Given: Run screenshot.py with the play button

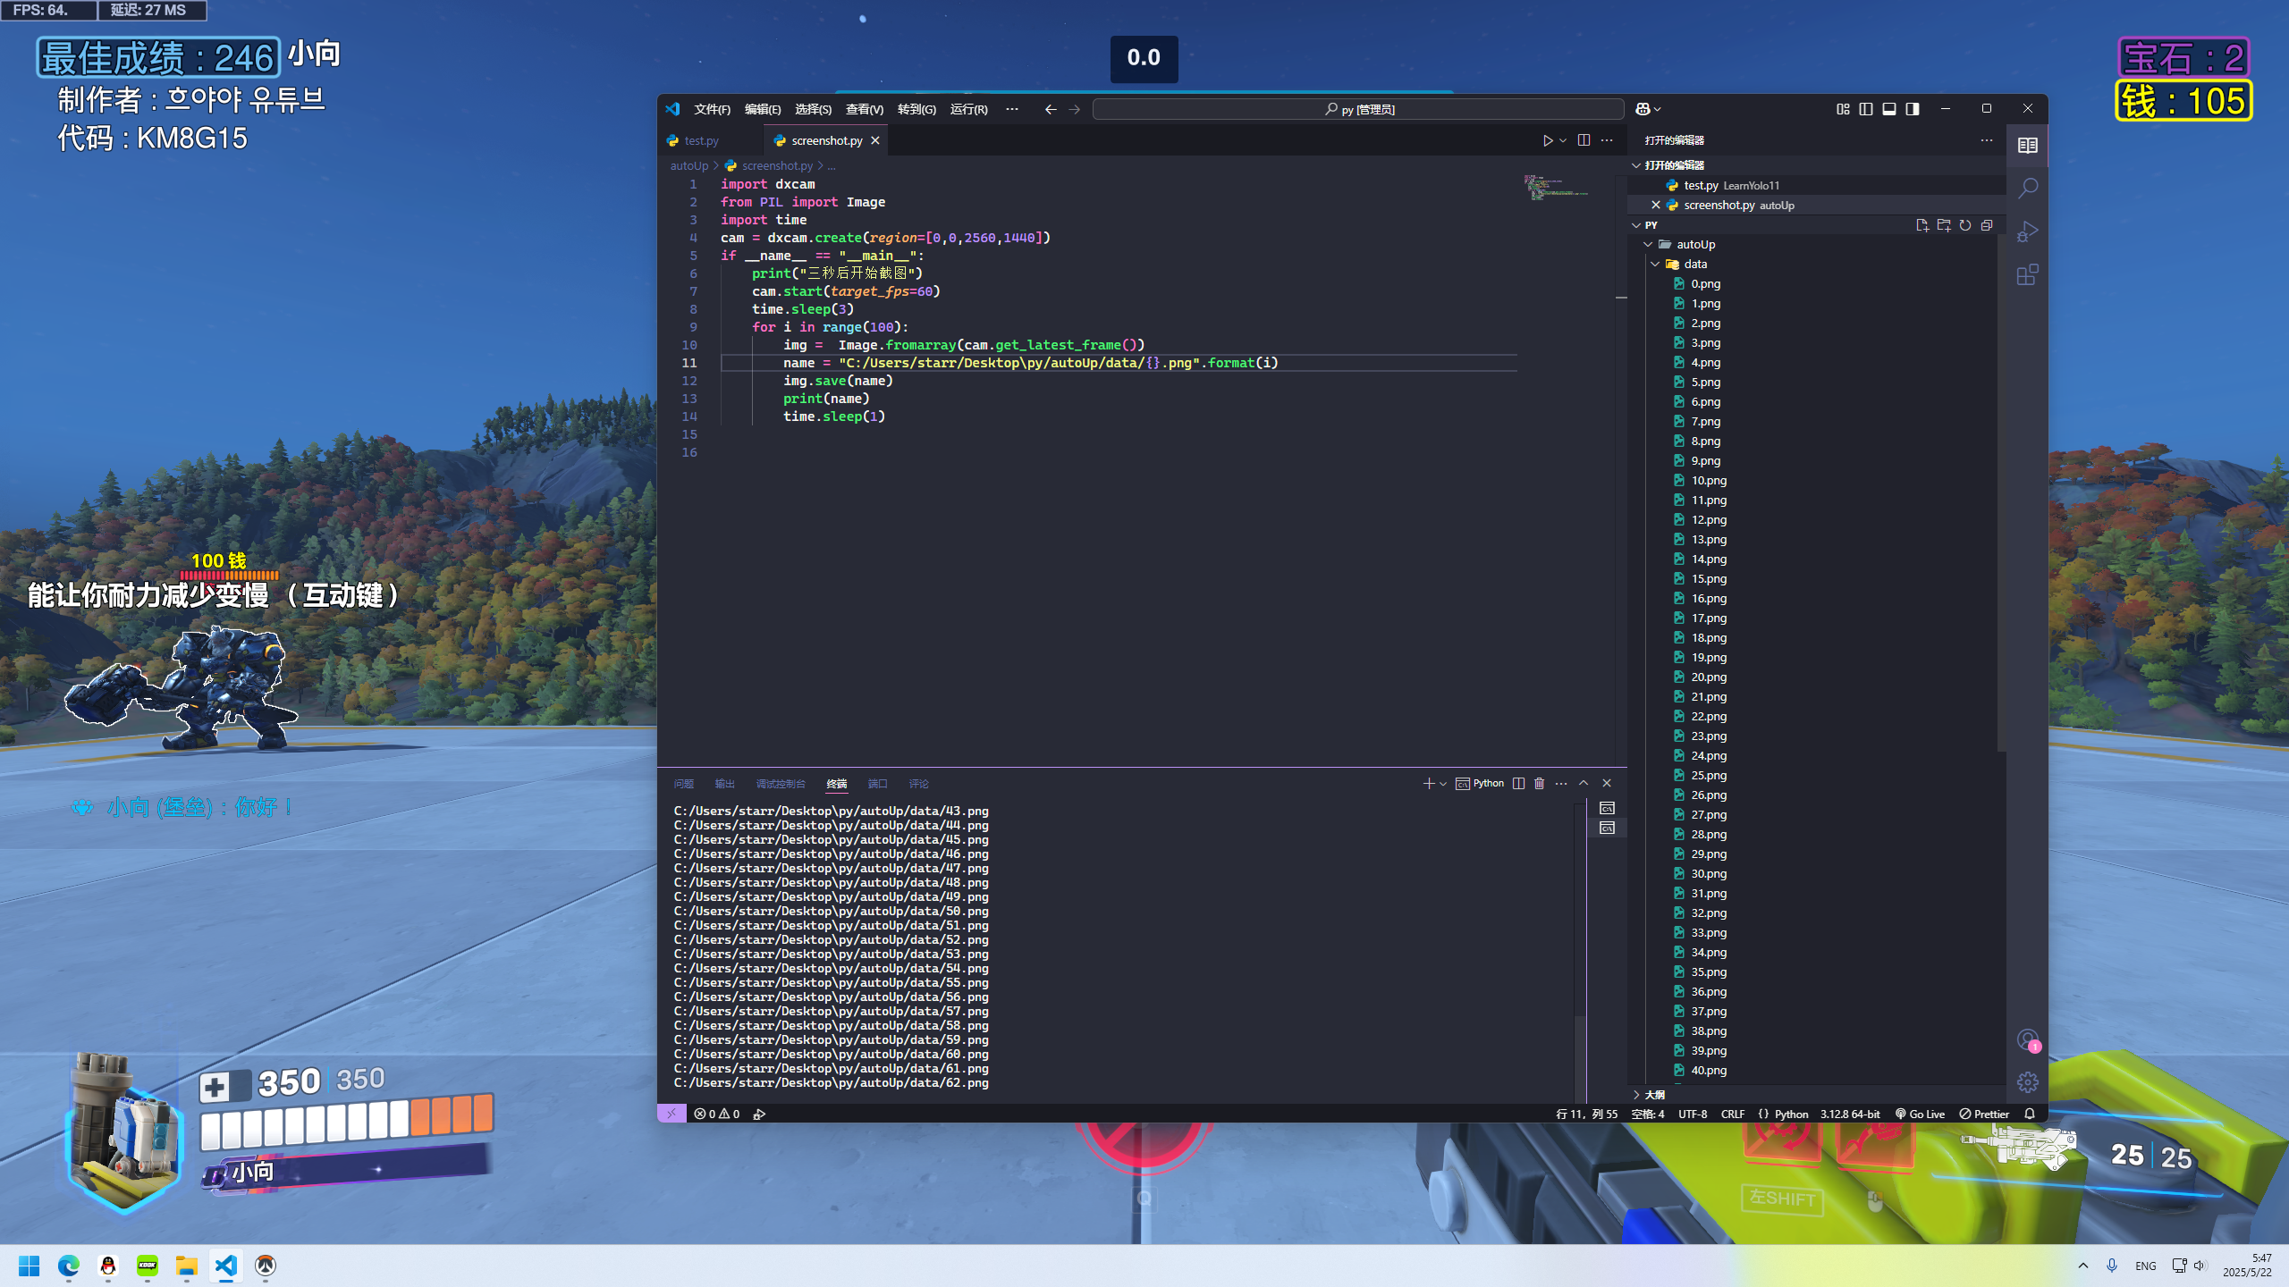Looking at the screenshot, I should point(1548,140).
